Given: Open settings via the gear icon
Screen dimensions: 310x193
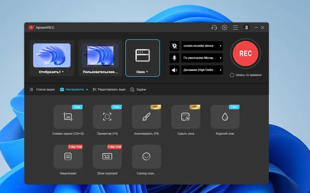Looking at the screenshot, I should pyautogui.click(x=225, y=27).
